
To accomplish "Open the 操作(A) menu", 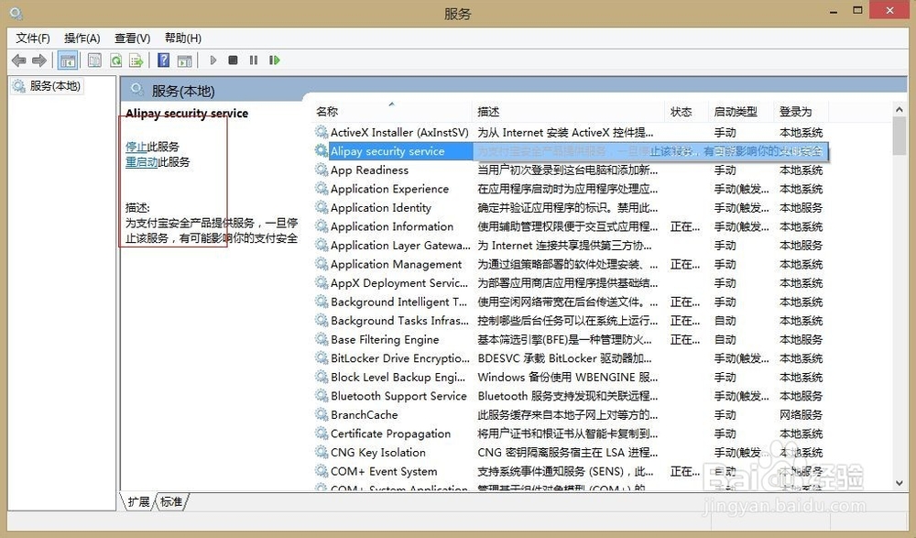I will click(x=82, y=38).
